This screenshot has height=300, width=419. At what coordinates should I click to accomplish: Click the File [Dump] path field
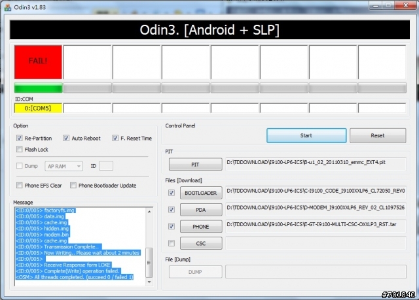coord(316,271)
